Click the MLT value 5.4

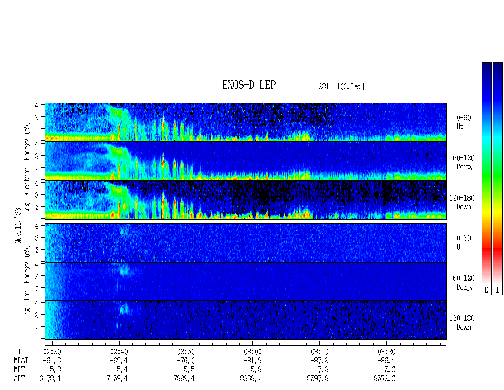(x=122, y=370)
